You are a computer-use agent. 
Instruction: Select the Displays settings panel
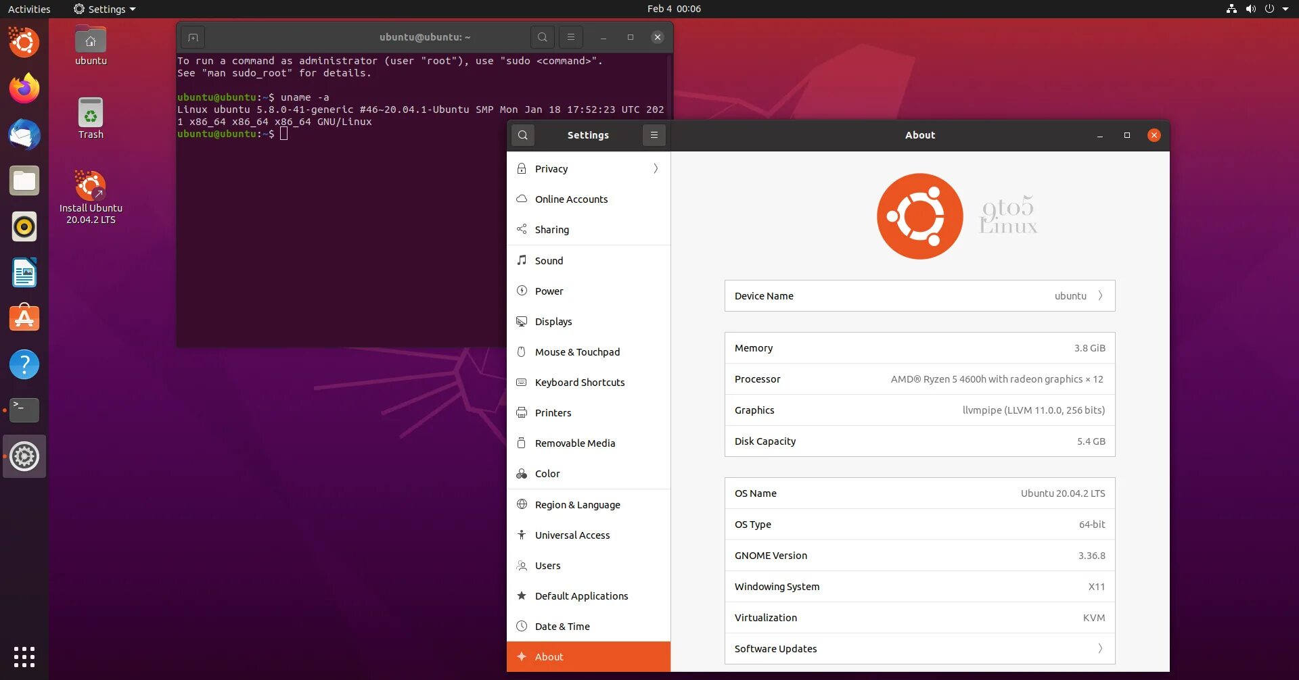[589, 322]
